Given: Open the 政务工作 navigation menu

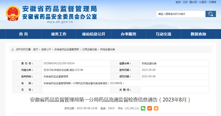Looking at the screenshot, I should pyautogui.click(x=59, y=34).
